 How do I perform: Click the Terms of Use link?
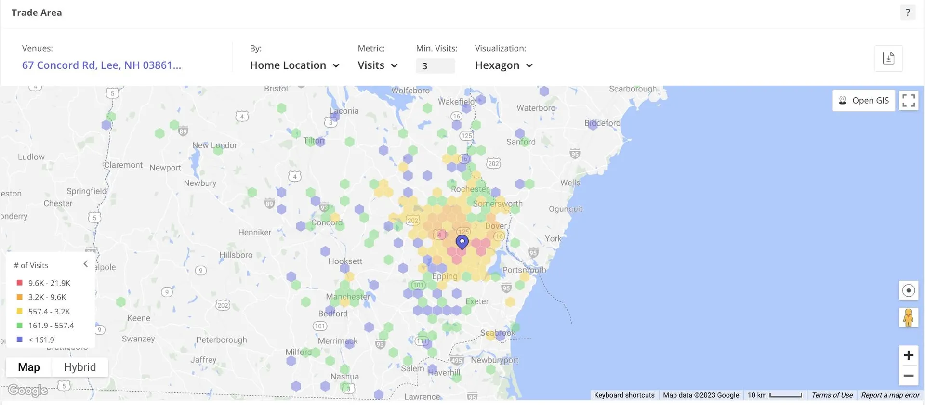(x=832, y=395)
